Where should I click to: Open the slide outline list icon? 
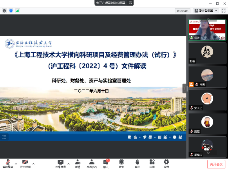click(4, 137)
